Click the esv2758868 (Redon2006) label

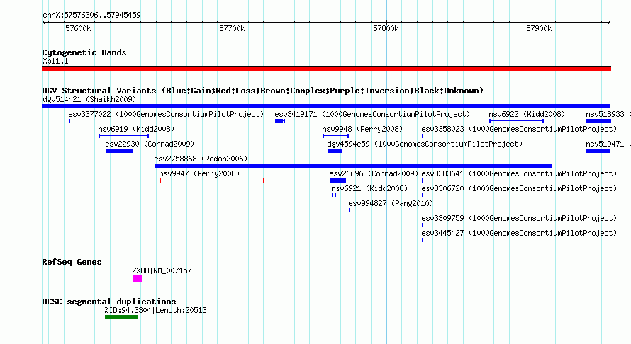(201, 159)
